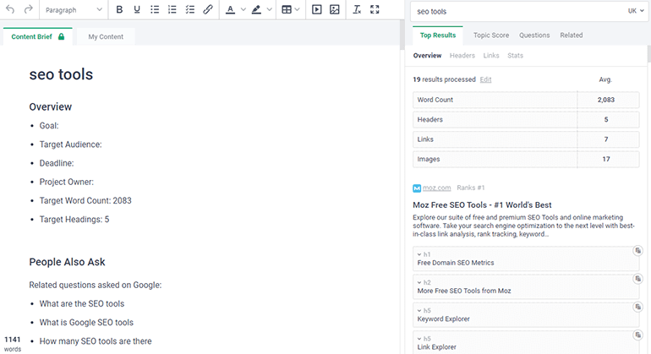Click the insert video icon
651x354 pixels.
(x=317, y=10)
